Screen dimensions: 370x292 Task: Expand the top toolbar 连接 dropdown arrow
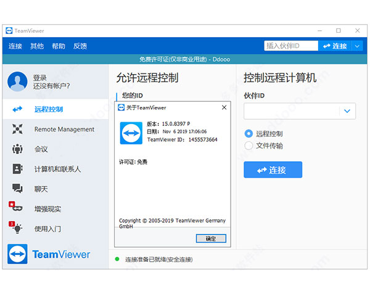tap(357, 46)
